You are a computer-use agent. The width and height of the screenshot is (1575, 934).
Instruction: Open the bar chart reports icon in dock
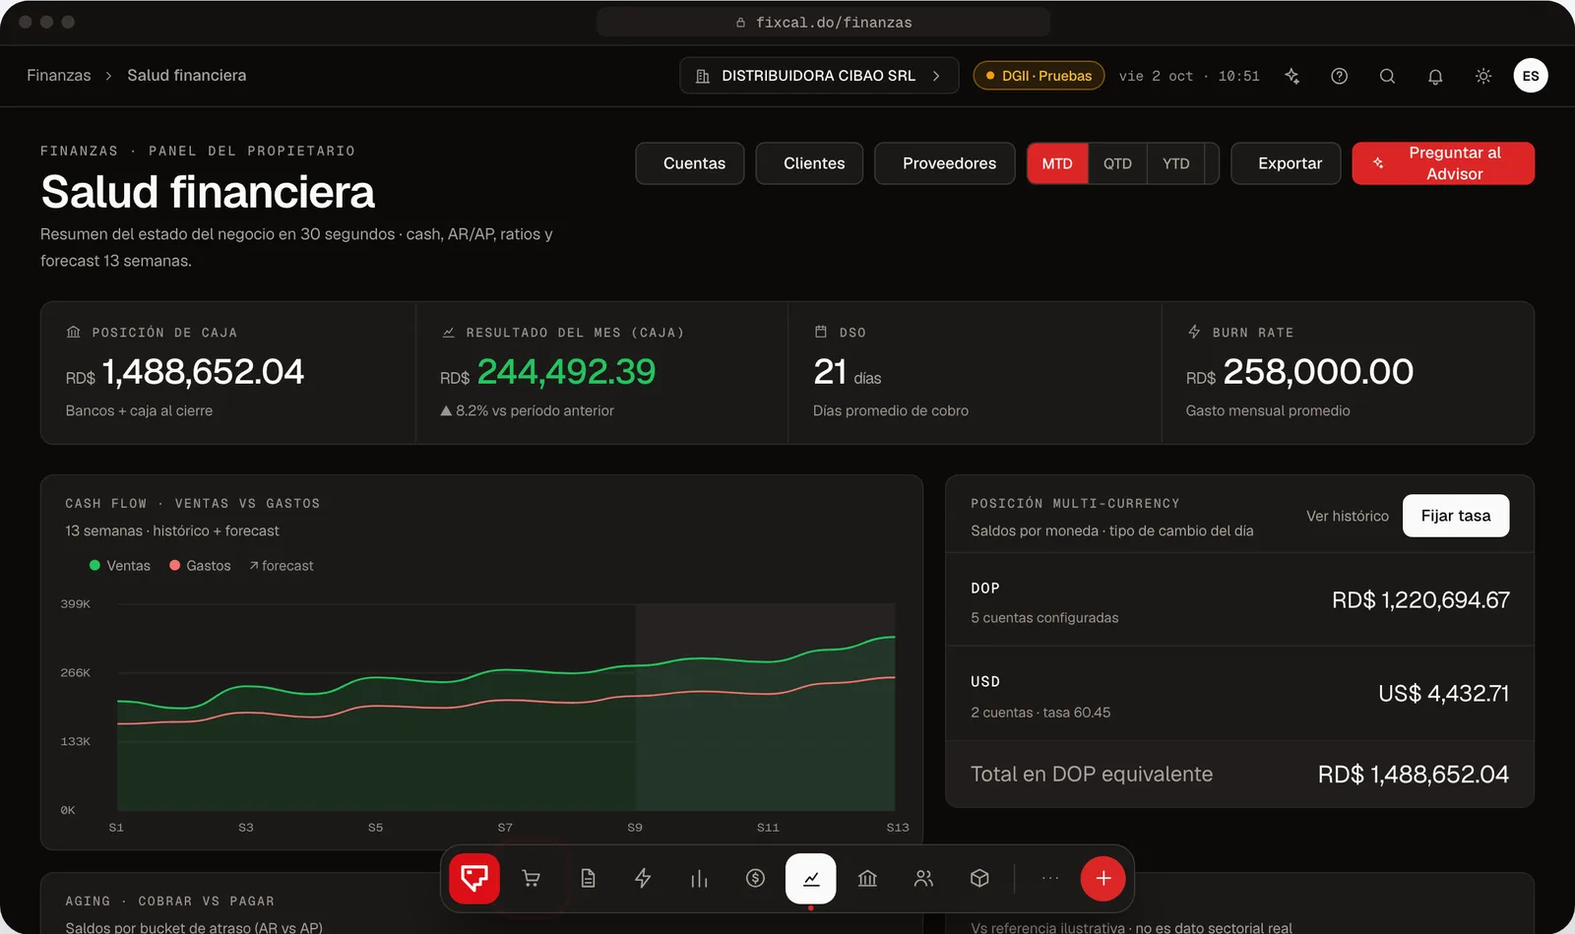pyautogui.click(x=699, y=878)
